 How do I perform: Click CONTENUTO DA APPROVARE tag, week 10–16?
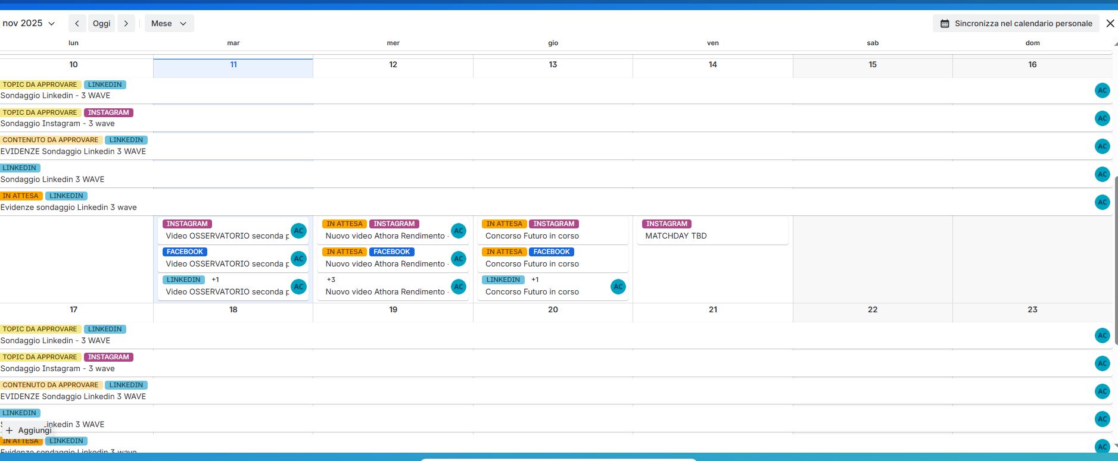51,140
